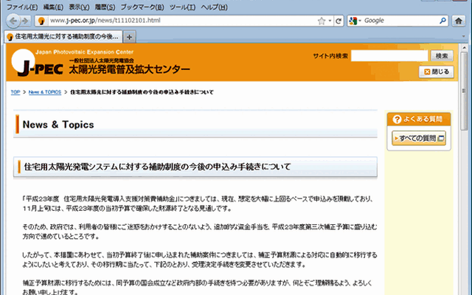Open the list all tabs dropdown arrow

[x=464, y=36]
